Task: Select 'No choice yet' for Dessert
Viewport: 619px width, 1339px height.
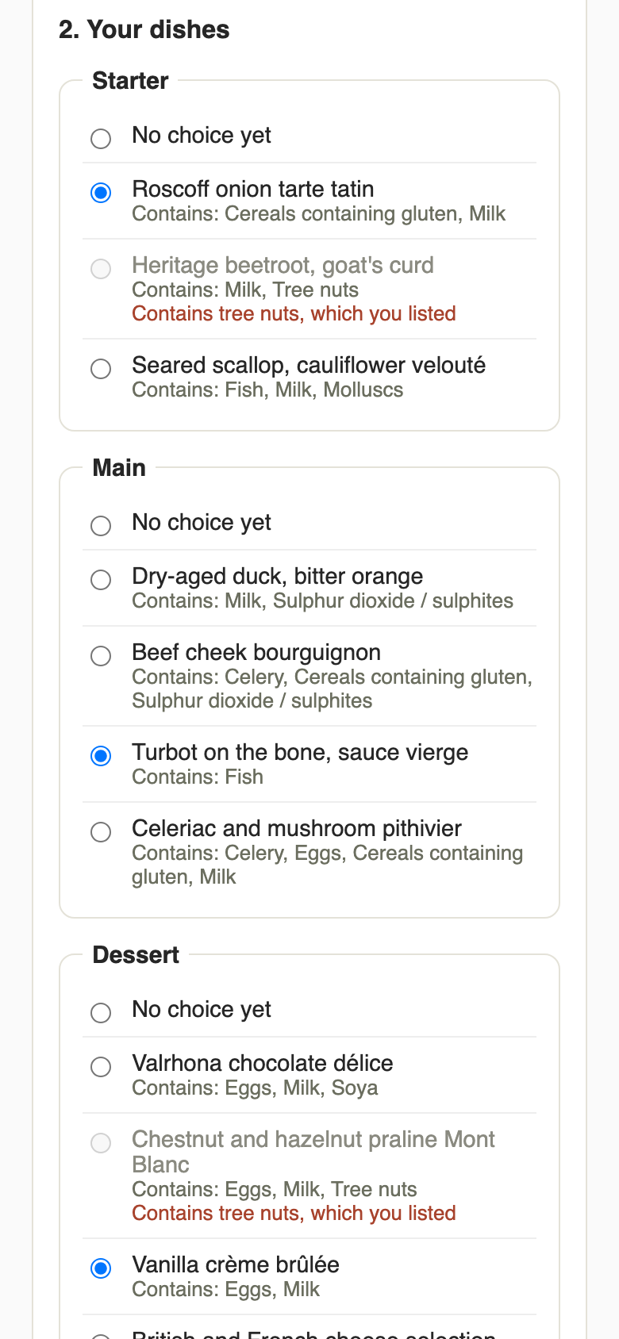Action: click(101, 1013)
